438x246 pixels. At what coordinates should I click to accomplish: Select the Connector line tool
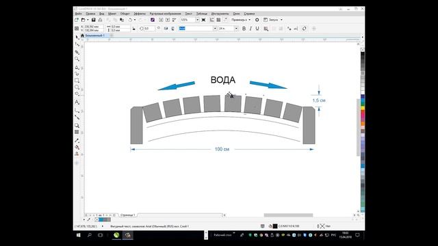click(77, 118)
